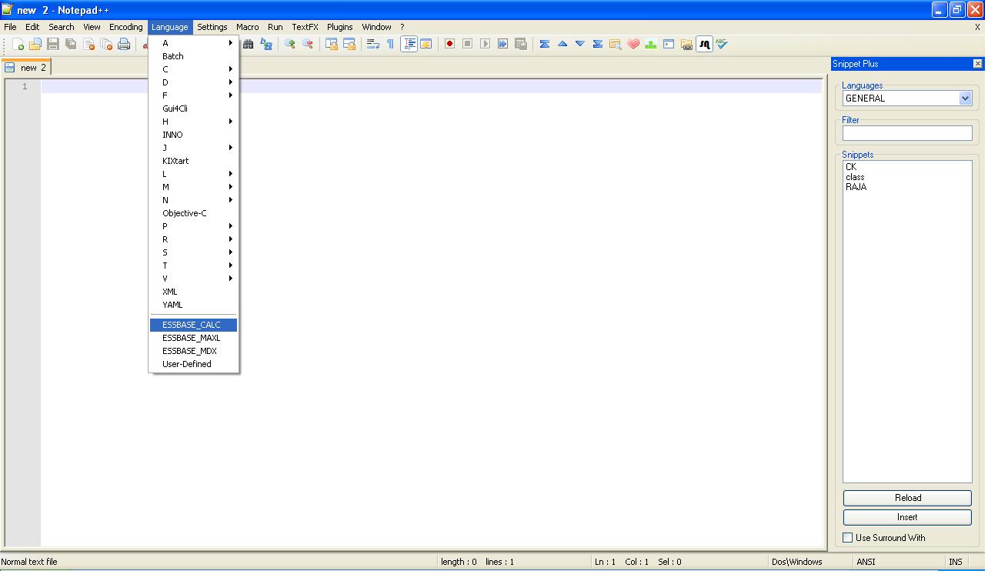Start macro recording with the red dot icon

coord(450,45)
